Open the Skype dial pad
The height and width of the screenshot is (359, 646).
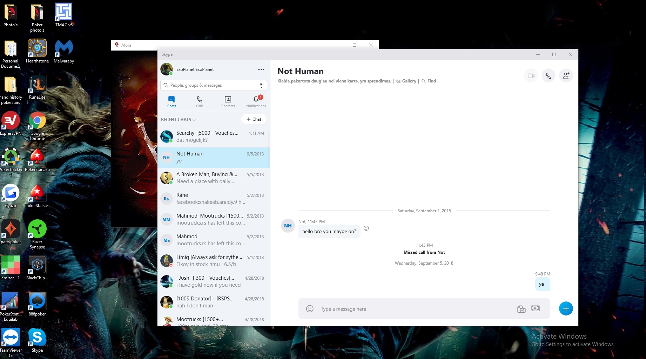[x=262, y=85]
